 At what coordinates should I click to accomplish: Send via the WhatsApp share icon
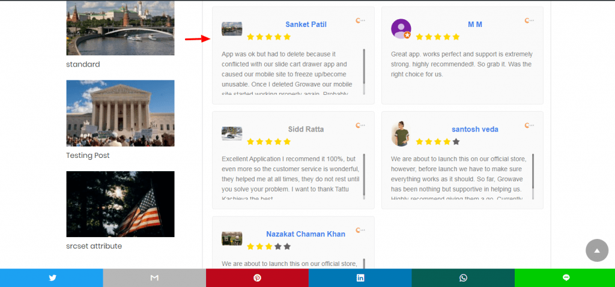click(463, 278)
